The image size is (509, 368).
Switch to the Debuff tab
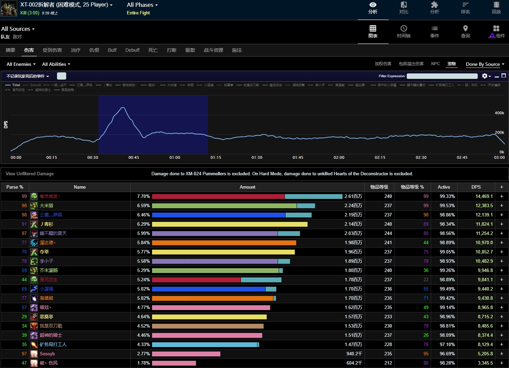132,50
